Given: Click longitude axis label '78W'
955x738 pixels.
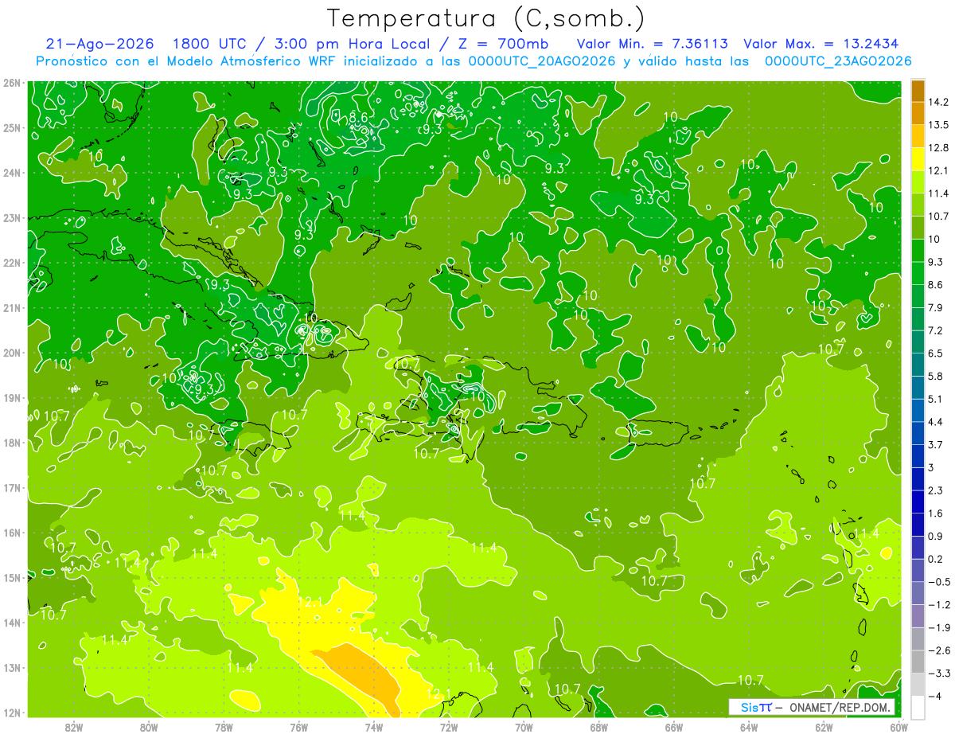Looking at the screenshot, I should coord(224,727).
